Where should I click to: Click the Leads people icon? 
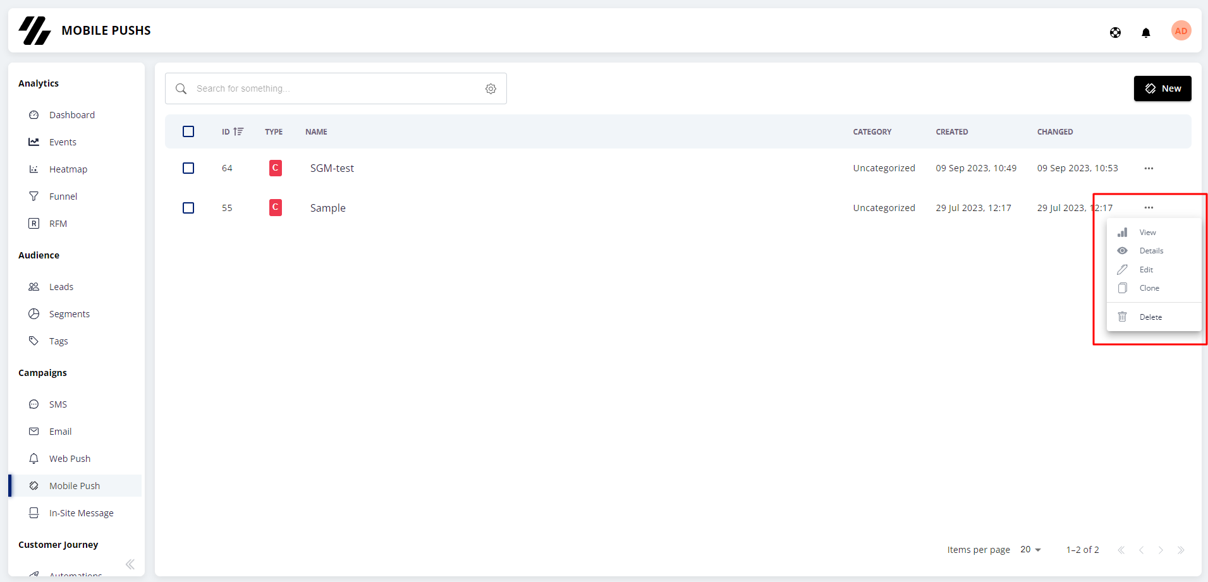[x=34, y=286]
